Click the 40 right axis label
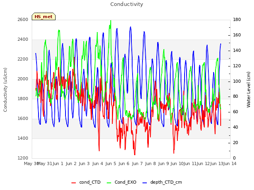 tap(235, 127)
